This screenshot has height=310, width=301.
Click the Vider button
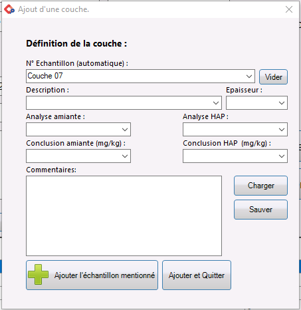(273, 77)
